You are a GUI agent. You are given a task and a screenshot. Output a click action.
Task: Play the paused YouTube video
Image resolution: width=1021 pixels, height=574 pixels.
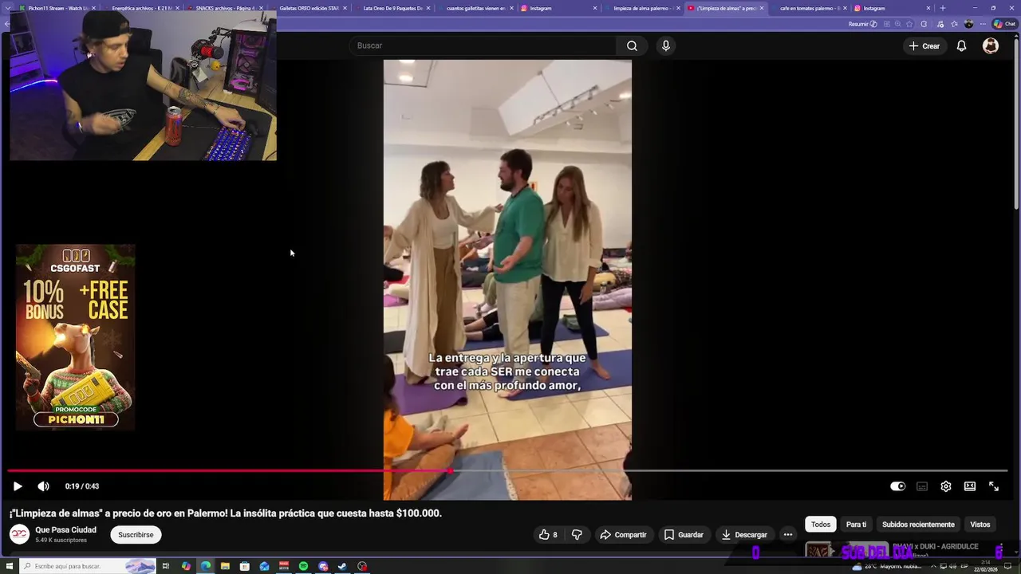click(18, 486)
